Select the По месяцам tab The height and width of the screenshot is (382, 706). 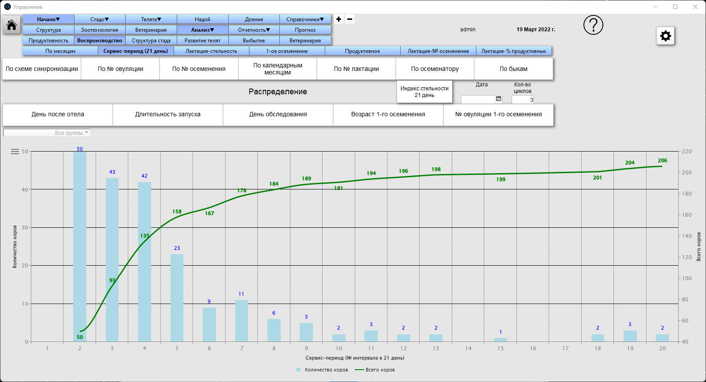pyautogui.click(x=60, y=51)
